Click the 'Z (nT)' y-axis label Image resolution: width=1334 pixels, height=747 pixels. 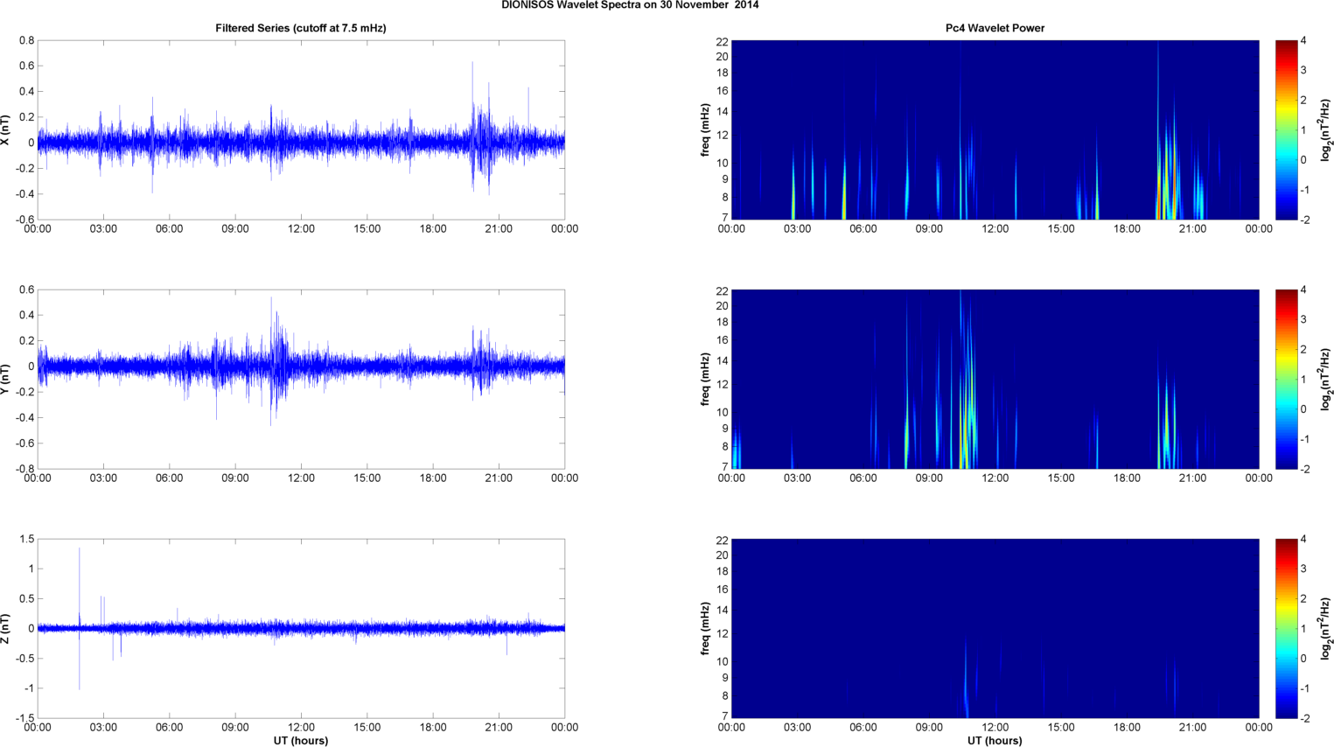pos(6,628)
